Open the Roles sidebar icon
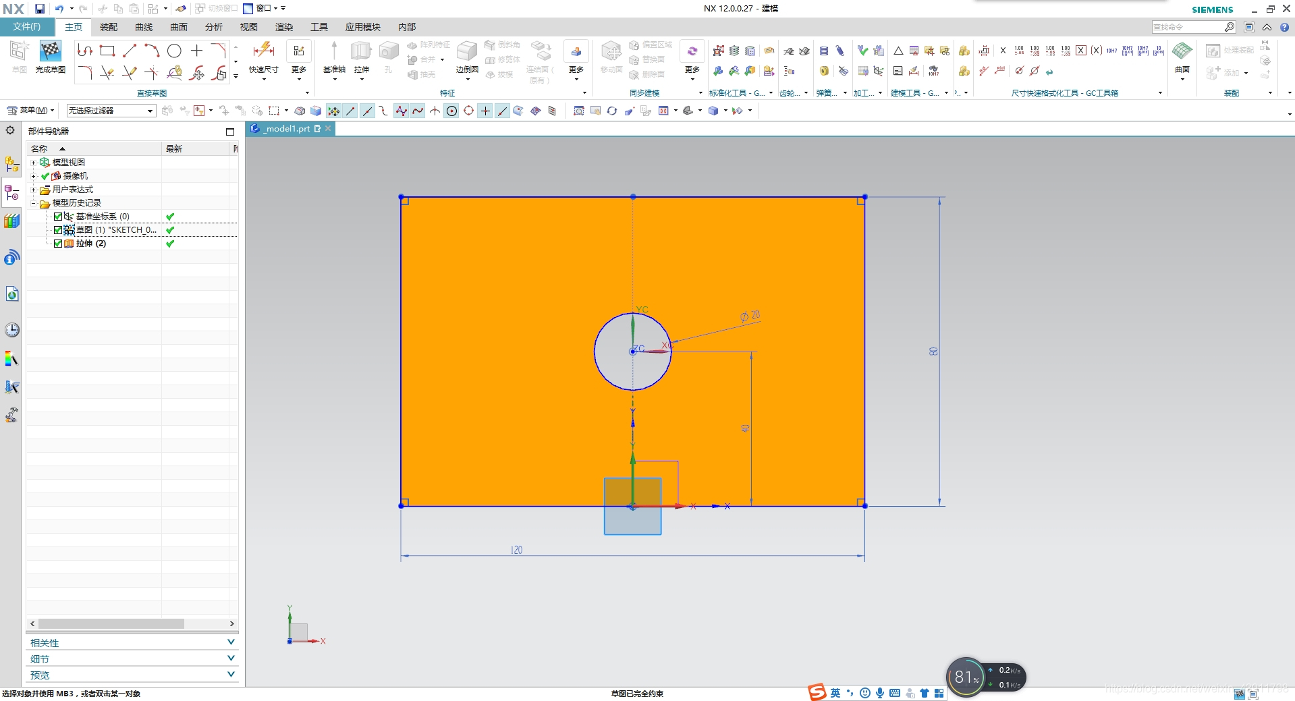1295x701 pixels. click(12, 415)
